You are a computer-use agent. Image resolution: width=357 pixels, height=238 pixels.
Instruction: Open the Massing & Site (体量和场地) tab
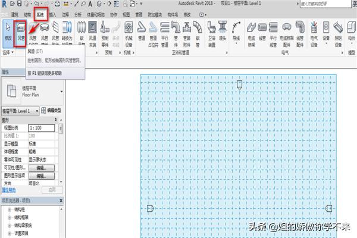tap(96, 15)
